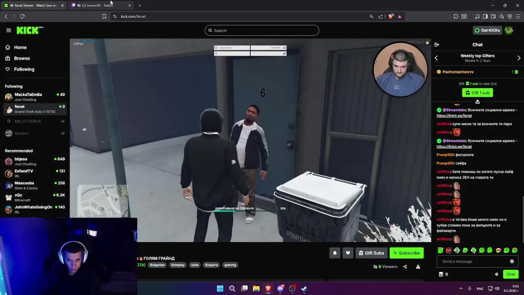The height and width of the screenshot is (295, 524).
Task: Collapse the gifters leaderboard panel
Action: tap(477, 102)
